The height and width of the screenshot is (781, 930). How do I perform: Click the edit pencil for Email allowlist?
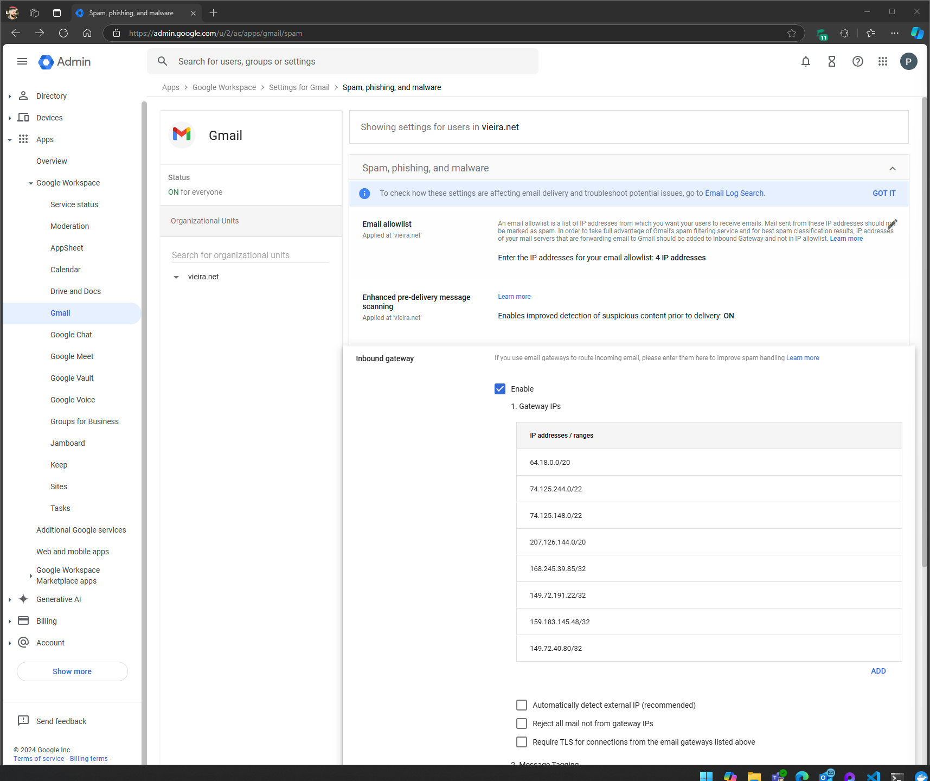(892, 224)
